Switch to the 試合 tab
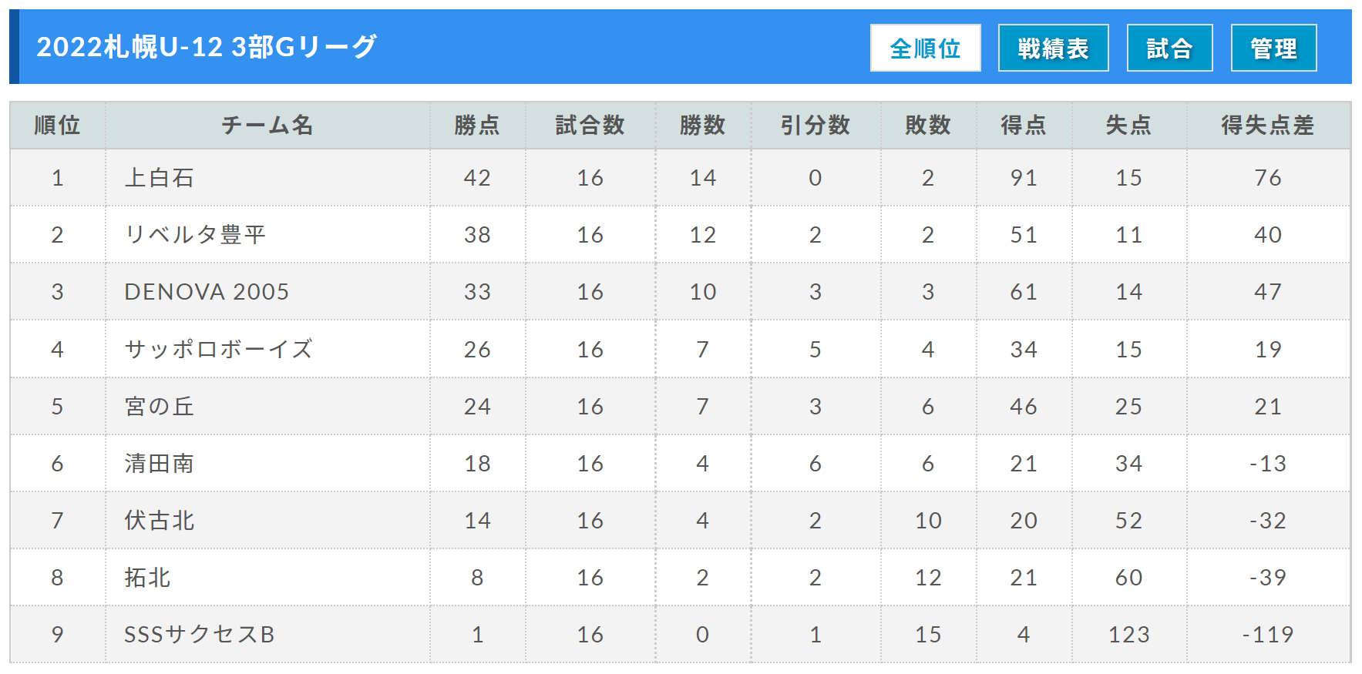This screenshot has height=674, width=1362. 1169,48
